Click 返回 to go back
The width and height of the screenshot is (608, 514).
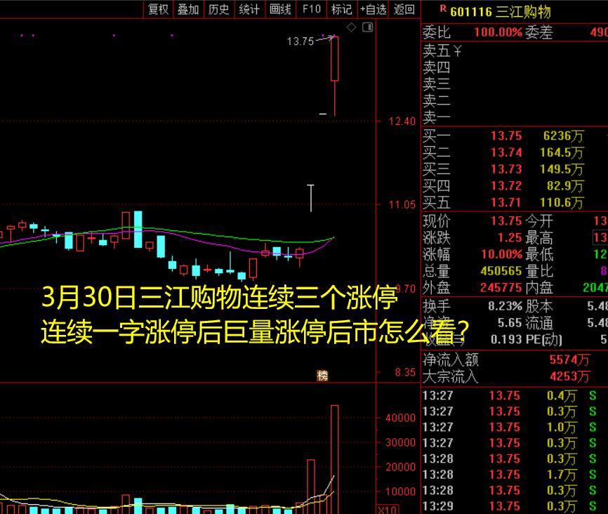coord(404,9)
